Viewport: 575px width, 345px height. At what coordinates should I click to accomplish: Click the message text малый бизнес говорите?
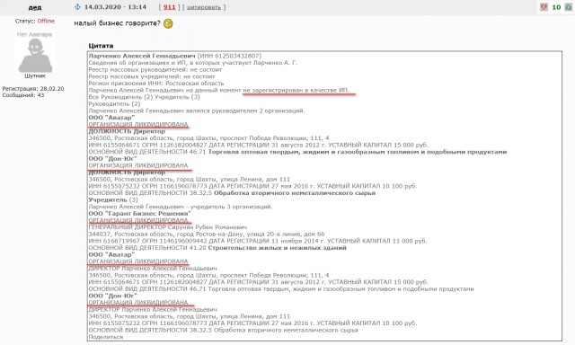(x=118, y=23)
